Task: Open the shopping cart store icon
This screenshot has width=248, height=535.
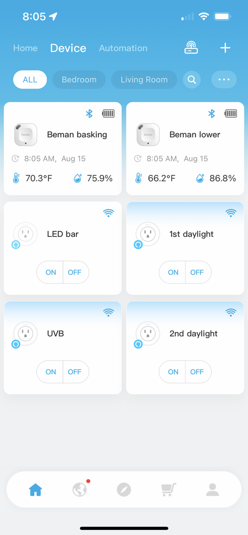Action: click(x=169, y=489)
